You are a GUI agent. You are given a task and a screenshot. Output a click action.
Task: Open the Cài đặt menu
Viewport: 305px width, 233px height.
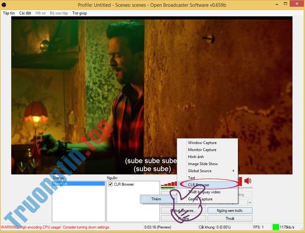(25, 13)
